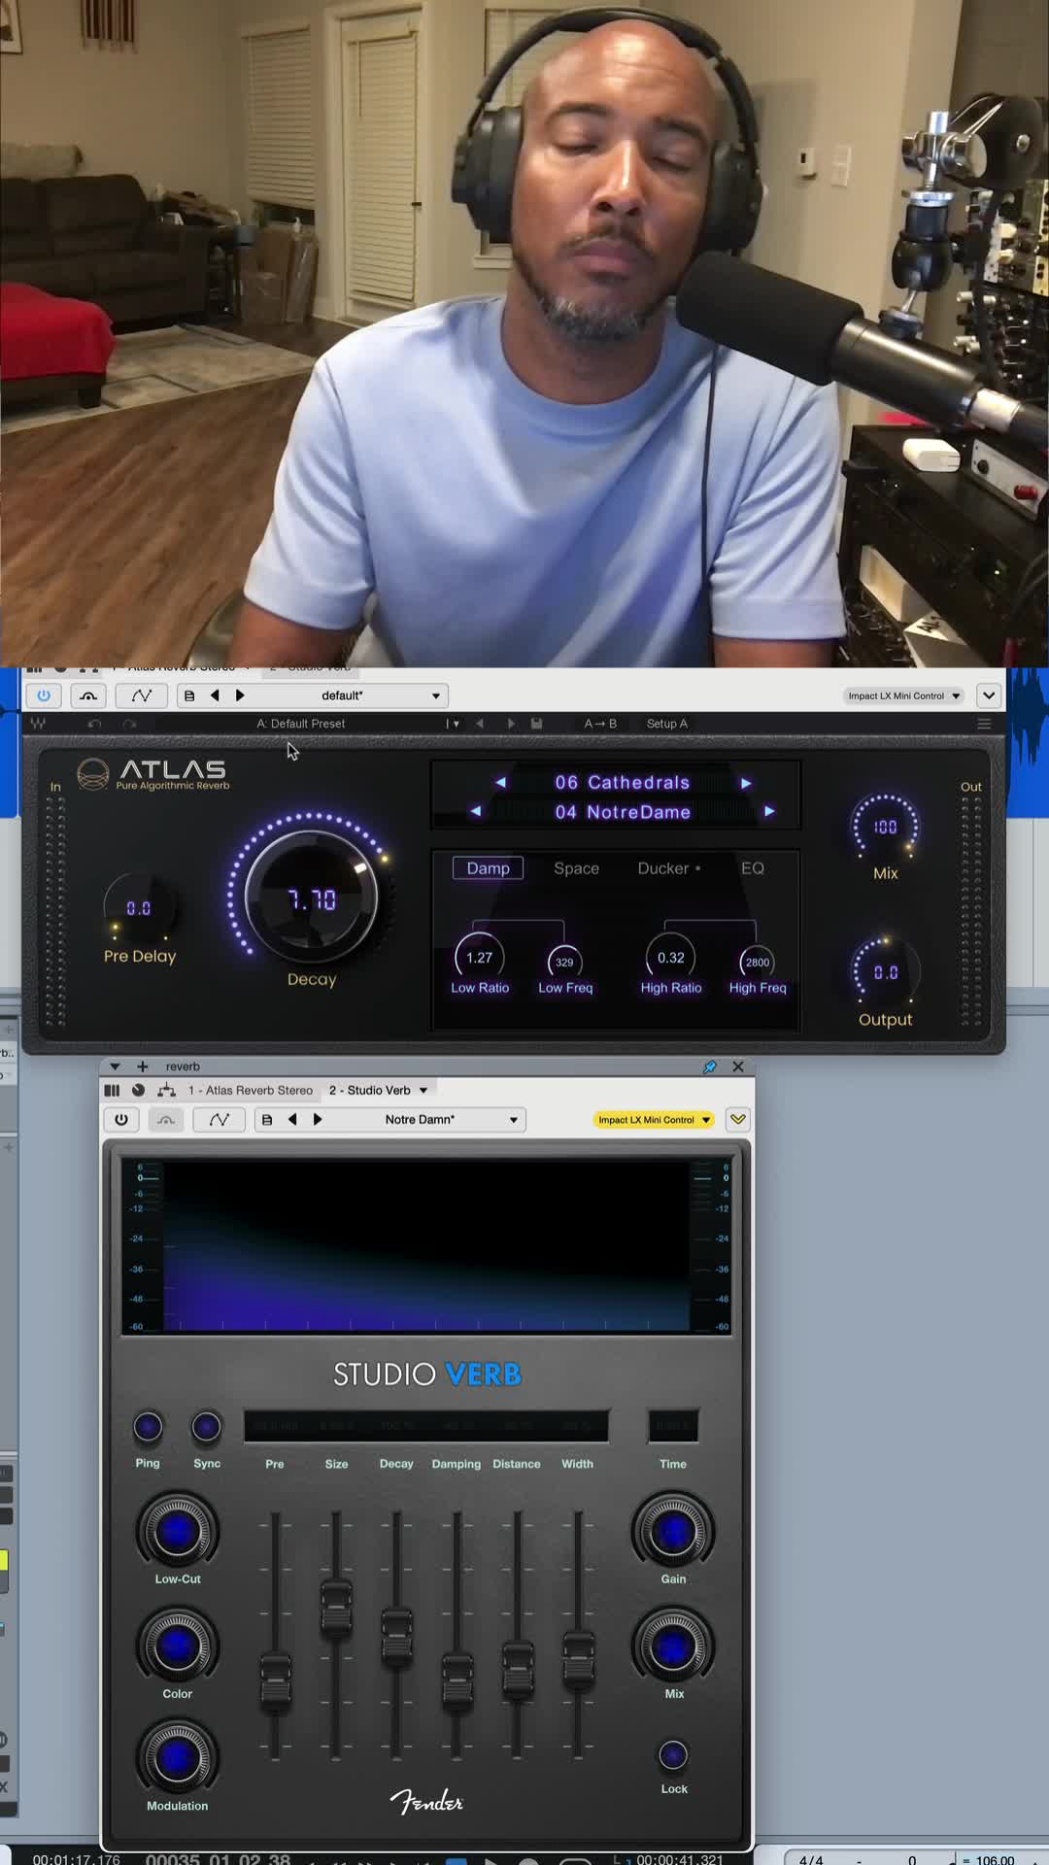
Task: Click the Atlas Decay knob
Action: tap(311, 899)
